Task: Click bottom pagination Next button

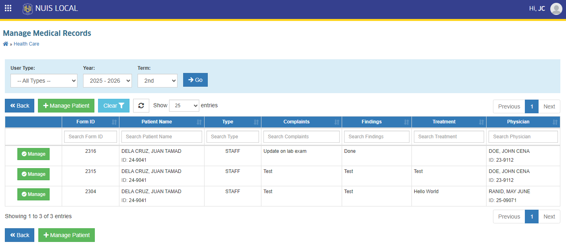Action: [549, 217]
